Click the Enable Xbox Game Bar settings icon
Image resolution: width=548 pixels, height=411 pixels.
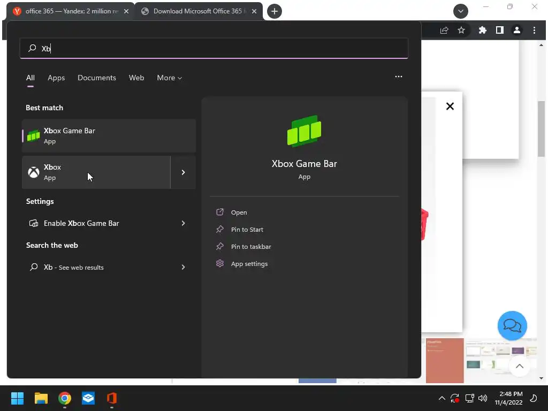point(34,223)
